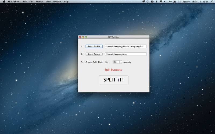Open the Wi-Fi status icon

click(x=161, y=2)
